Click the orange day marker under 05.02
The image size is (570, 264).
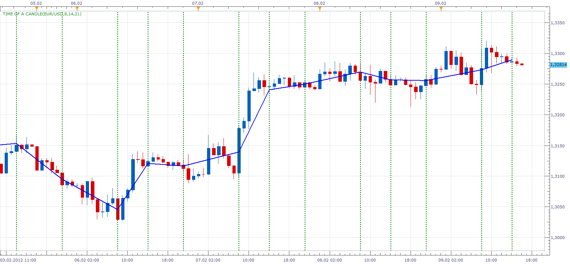pyautogui.click(x=36, y=9)
